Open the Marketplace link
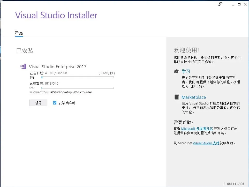Image resolution: width=249 pixels, height=187 pixels. tap(194, 97)
